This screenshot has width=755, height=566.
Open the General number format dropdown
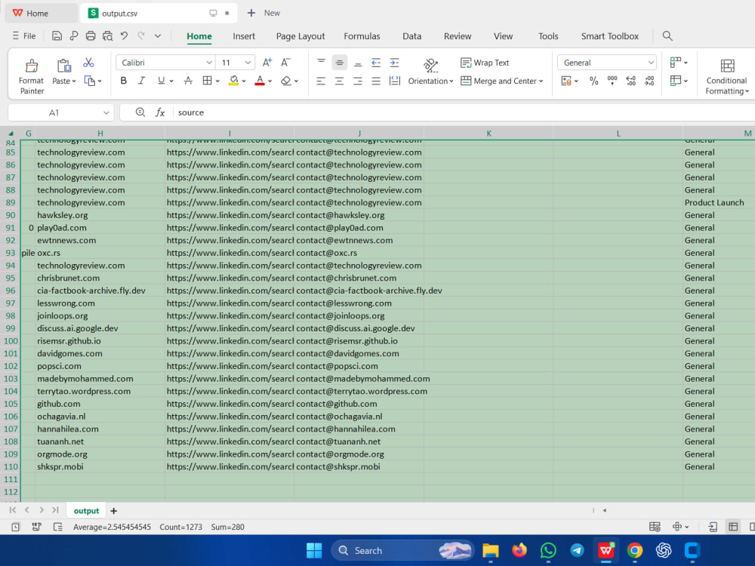pyautogui.click(x=651, y=63)
